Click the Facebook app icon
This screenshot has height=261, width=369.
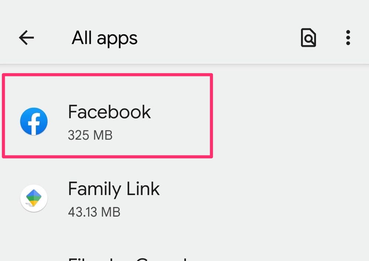[x=34, y=121]
